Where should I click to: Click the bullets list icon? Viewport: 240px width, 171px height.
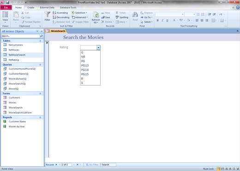pyautogui.click(x=198, y=14)
